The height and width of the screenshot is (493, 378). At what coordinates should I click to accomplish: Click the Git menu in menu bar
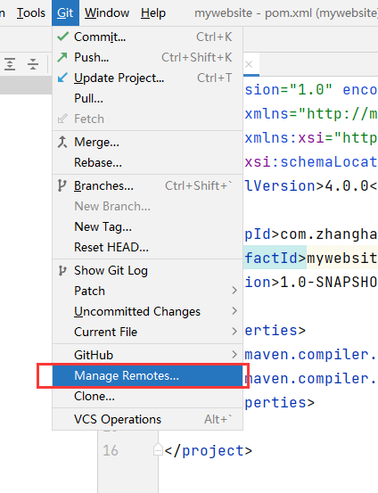click(x=65, y=12)
